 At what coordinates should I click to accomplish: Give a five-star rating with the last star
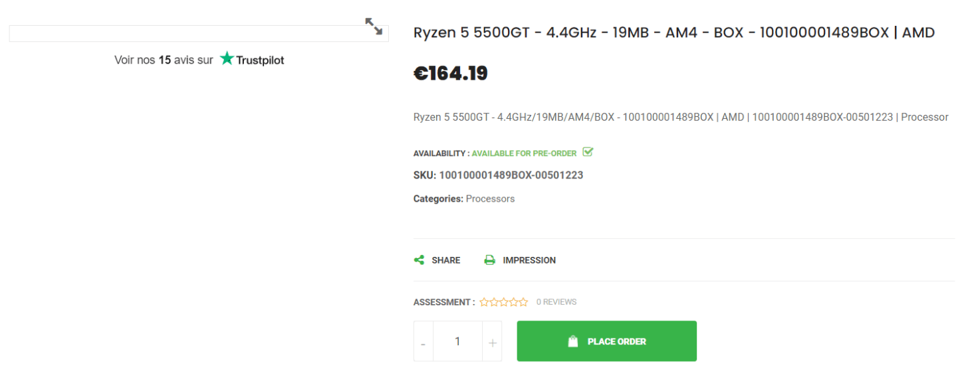pyautogui.click(x=523, y=302)
